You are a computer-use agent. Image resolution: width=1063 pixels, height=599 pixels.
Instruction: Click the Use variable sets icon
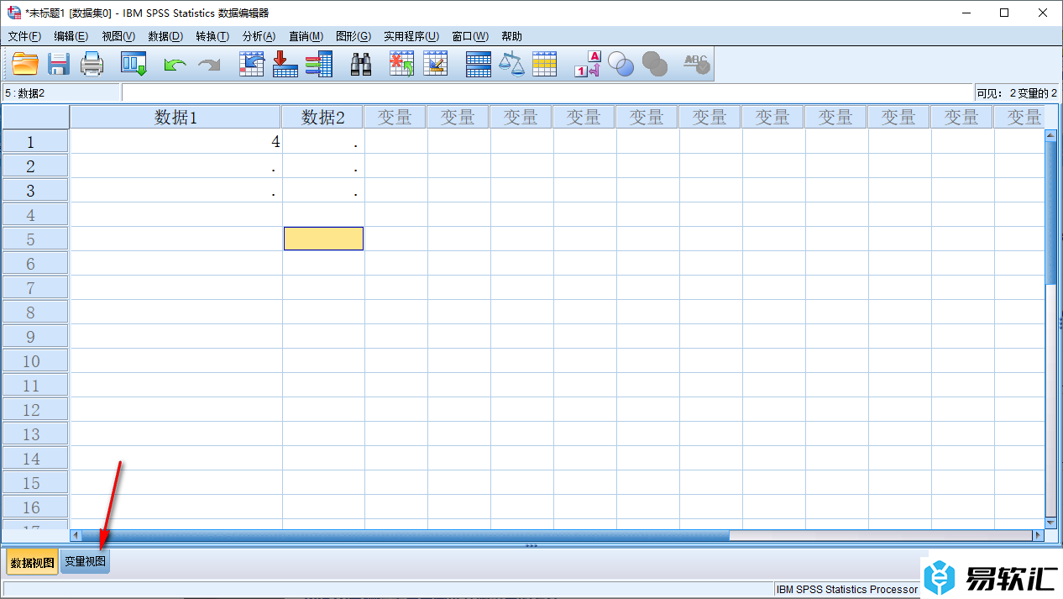coord(621,64)
